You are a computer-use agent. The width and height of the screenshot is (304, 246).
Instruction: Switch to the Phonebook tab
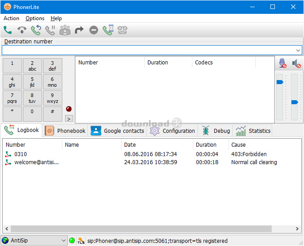65,131
